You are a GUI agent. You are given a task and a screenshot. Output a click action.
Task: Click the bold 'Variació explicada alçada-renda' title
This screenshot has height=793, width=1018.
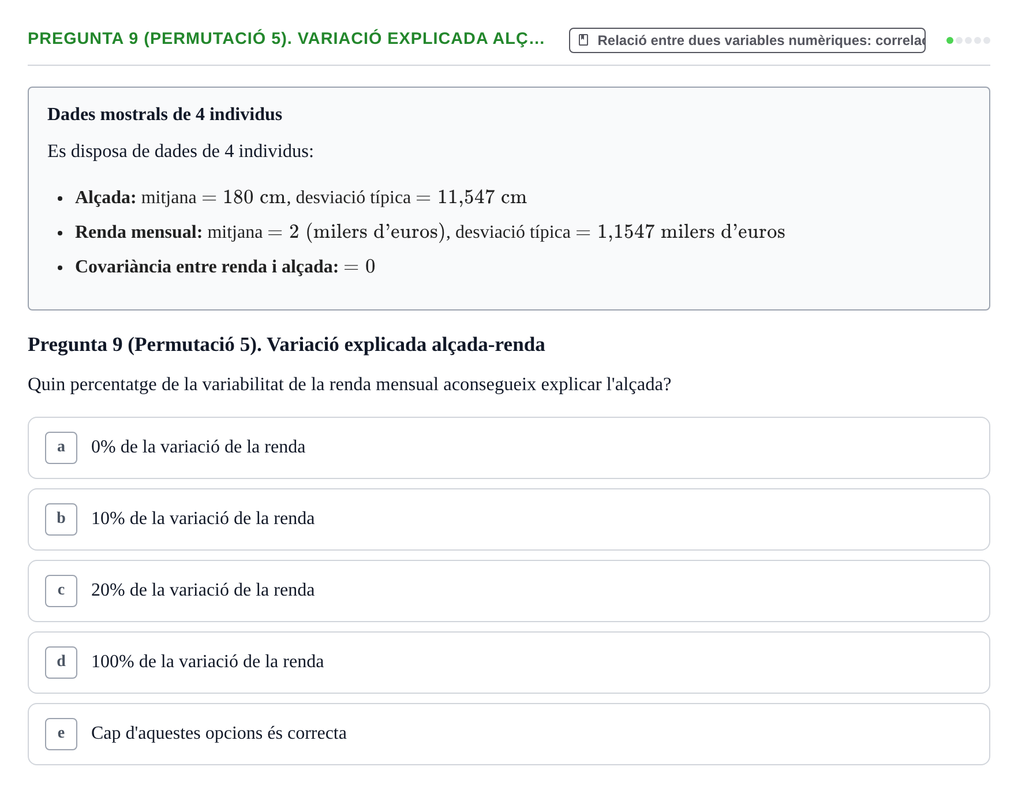[x=286, y=345]
